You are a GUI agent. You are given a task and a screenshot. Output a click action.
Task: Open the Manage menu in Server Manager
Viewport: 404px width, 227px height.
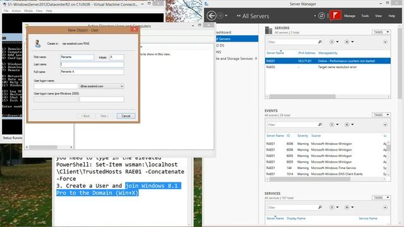click(x=350, y=16)
